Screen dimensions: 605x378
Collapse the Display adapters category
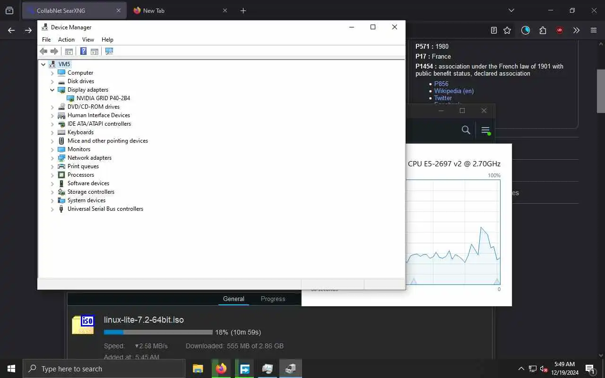pyautogui.click(x=52, y=90)
